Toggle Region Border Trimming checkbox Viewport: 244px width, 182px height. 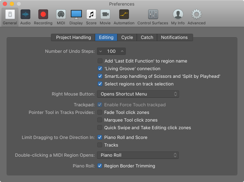click(100, 166)
